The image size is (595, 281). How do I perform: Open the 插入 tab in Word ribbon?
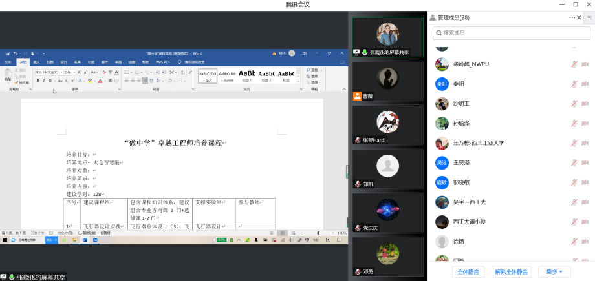(x=36, y=62)
